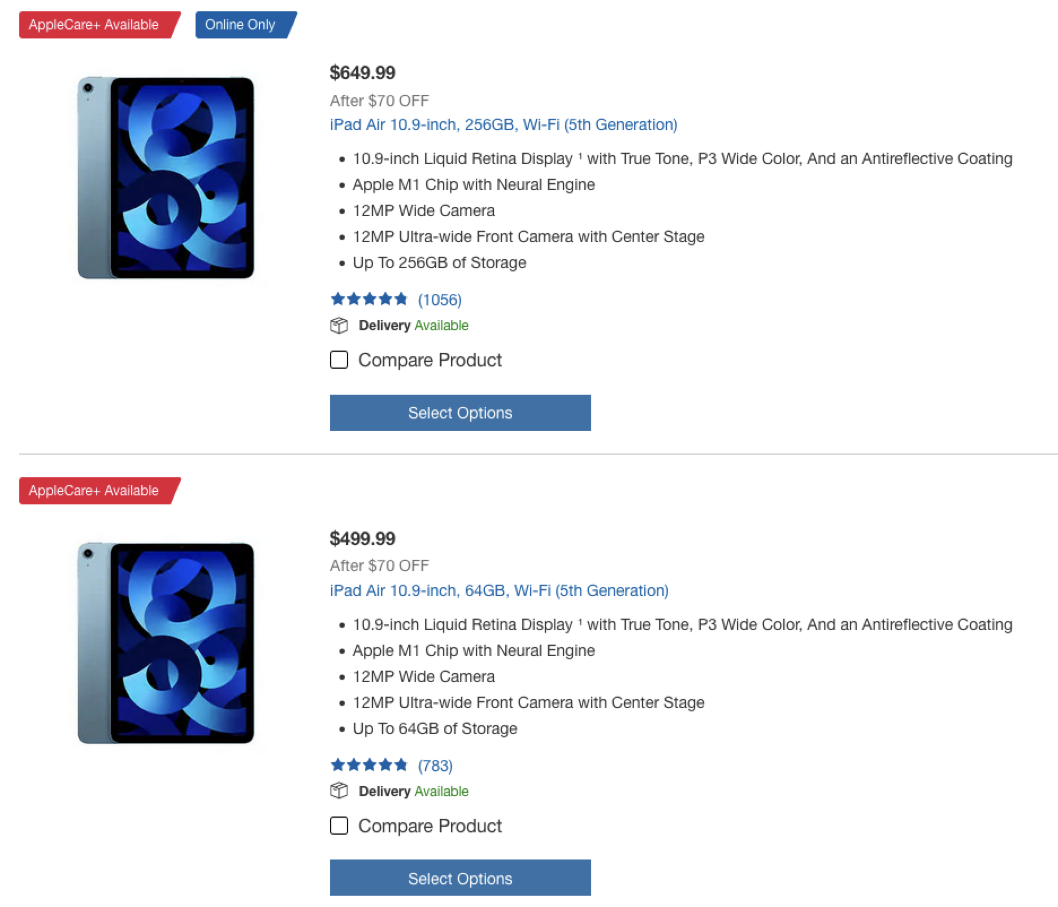This screenshot has height=907, width=1058.
Task: Click the 256GB iPad Air product image
Action: 166,178
